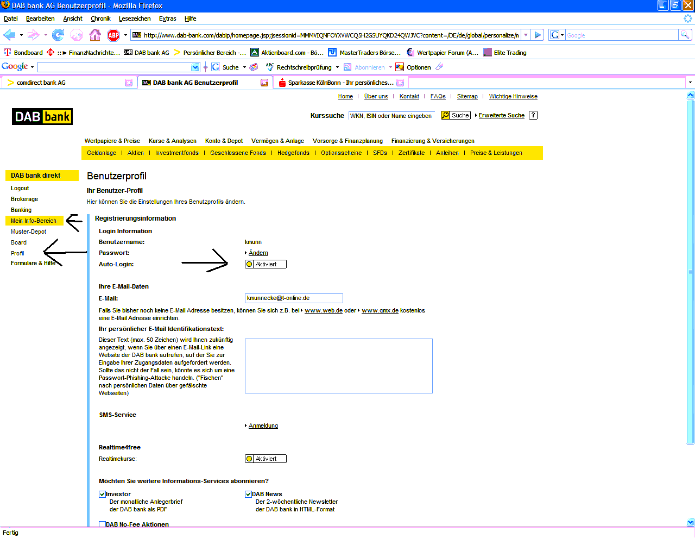Click the Google toolbar Suche button
Image resolution: width=695 pixels, height=538 pixels.
pyautogui.click(x=225, y=67)
